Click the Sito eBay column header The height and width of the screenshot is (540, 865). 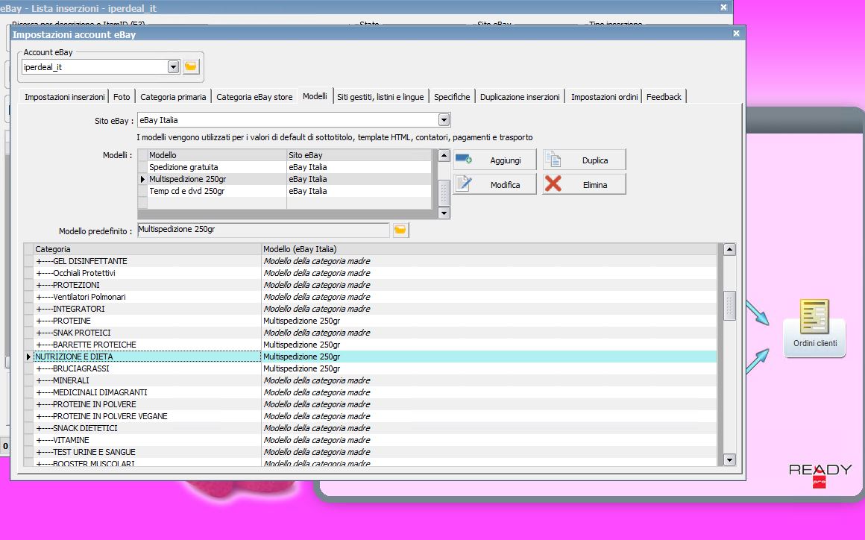(359, 155)
